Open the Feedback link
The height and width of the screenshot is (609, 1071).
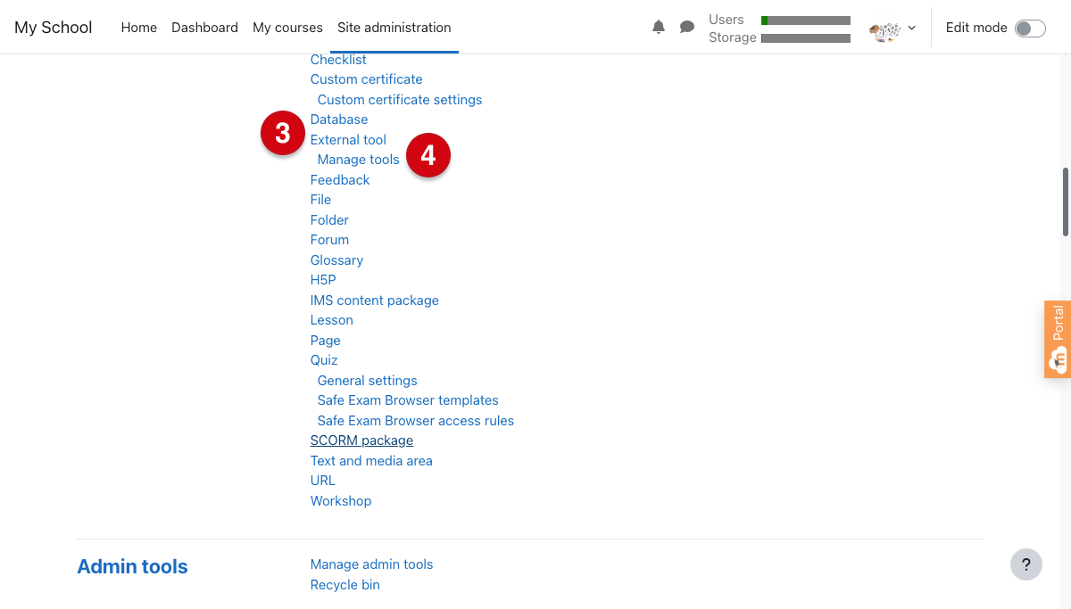pos(340,180)
